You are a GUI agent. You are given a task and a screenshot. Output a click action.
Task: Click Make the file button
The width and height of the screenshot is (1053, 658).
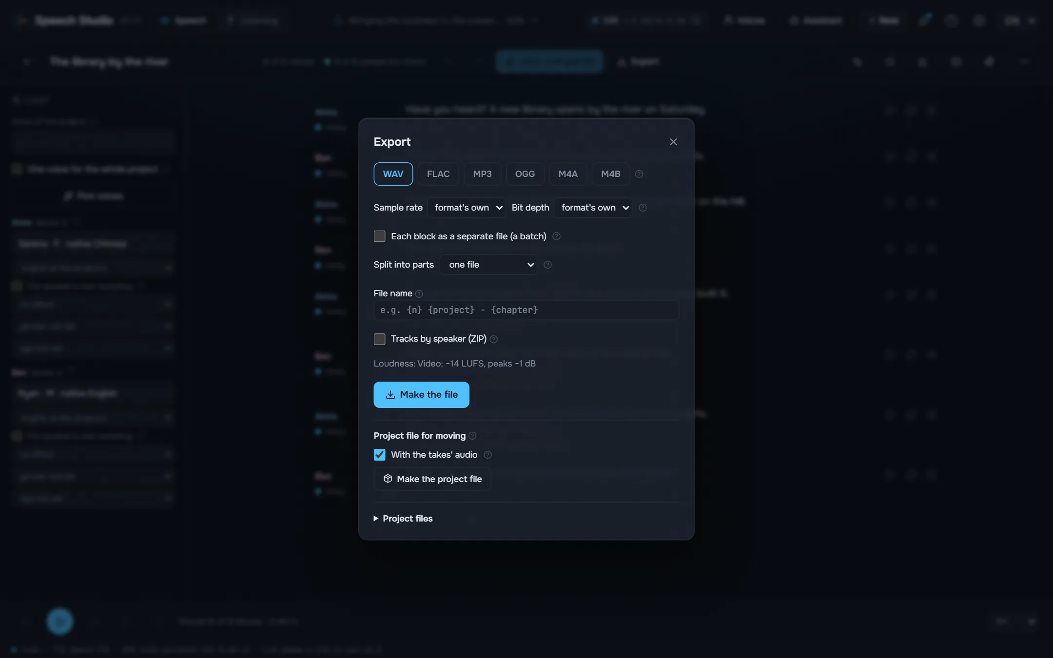point(421,395)
